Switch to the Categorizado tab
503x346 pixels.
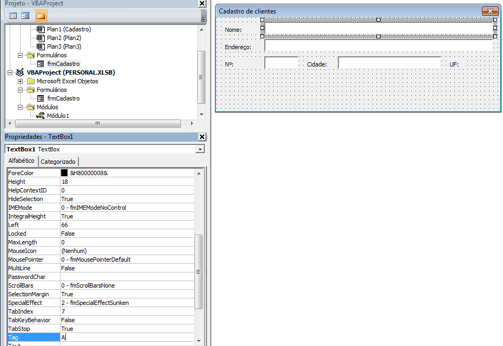[58, 161]
